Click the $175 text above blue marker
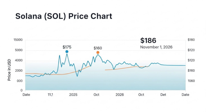 (67, 47)
